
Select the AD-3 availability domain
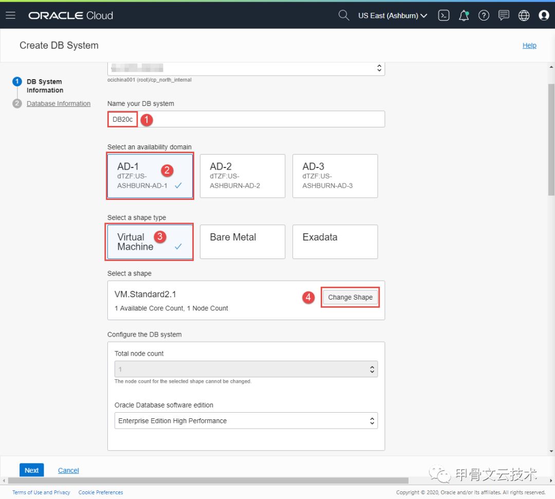(x=335, y=176)
